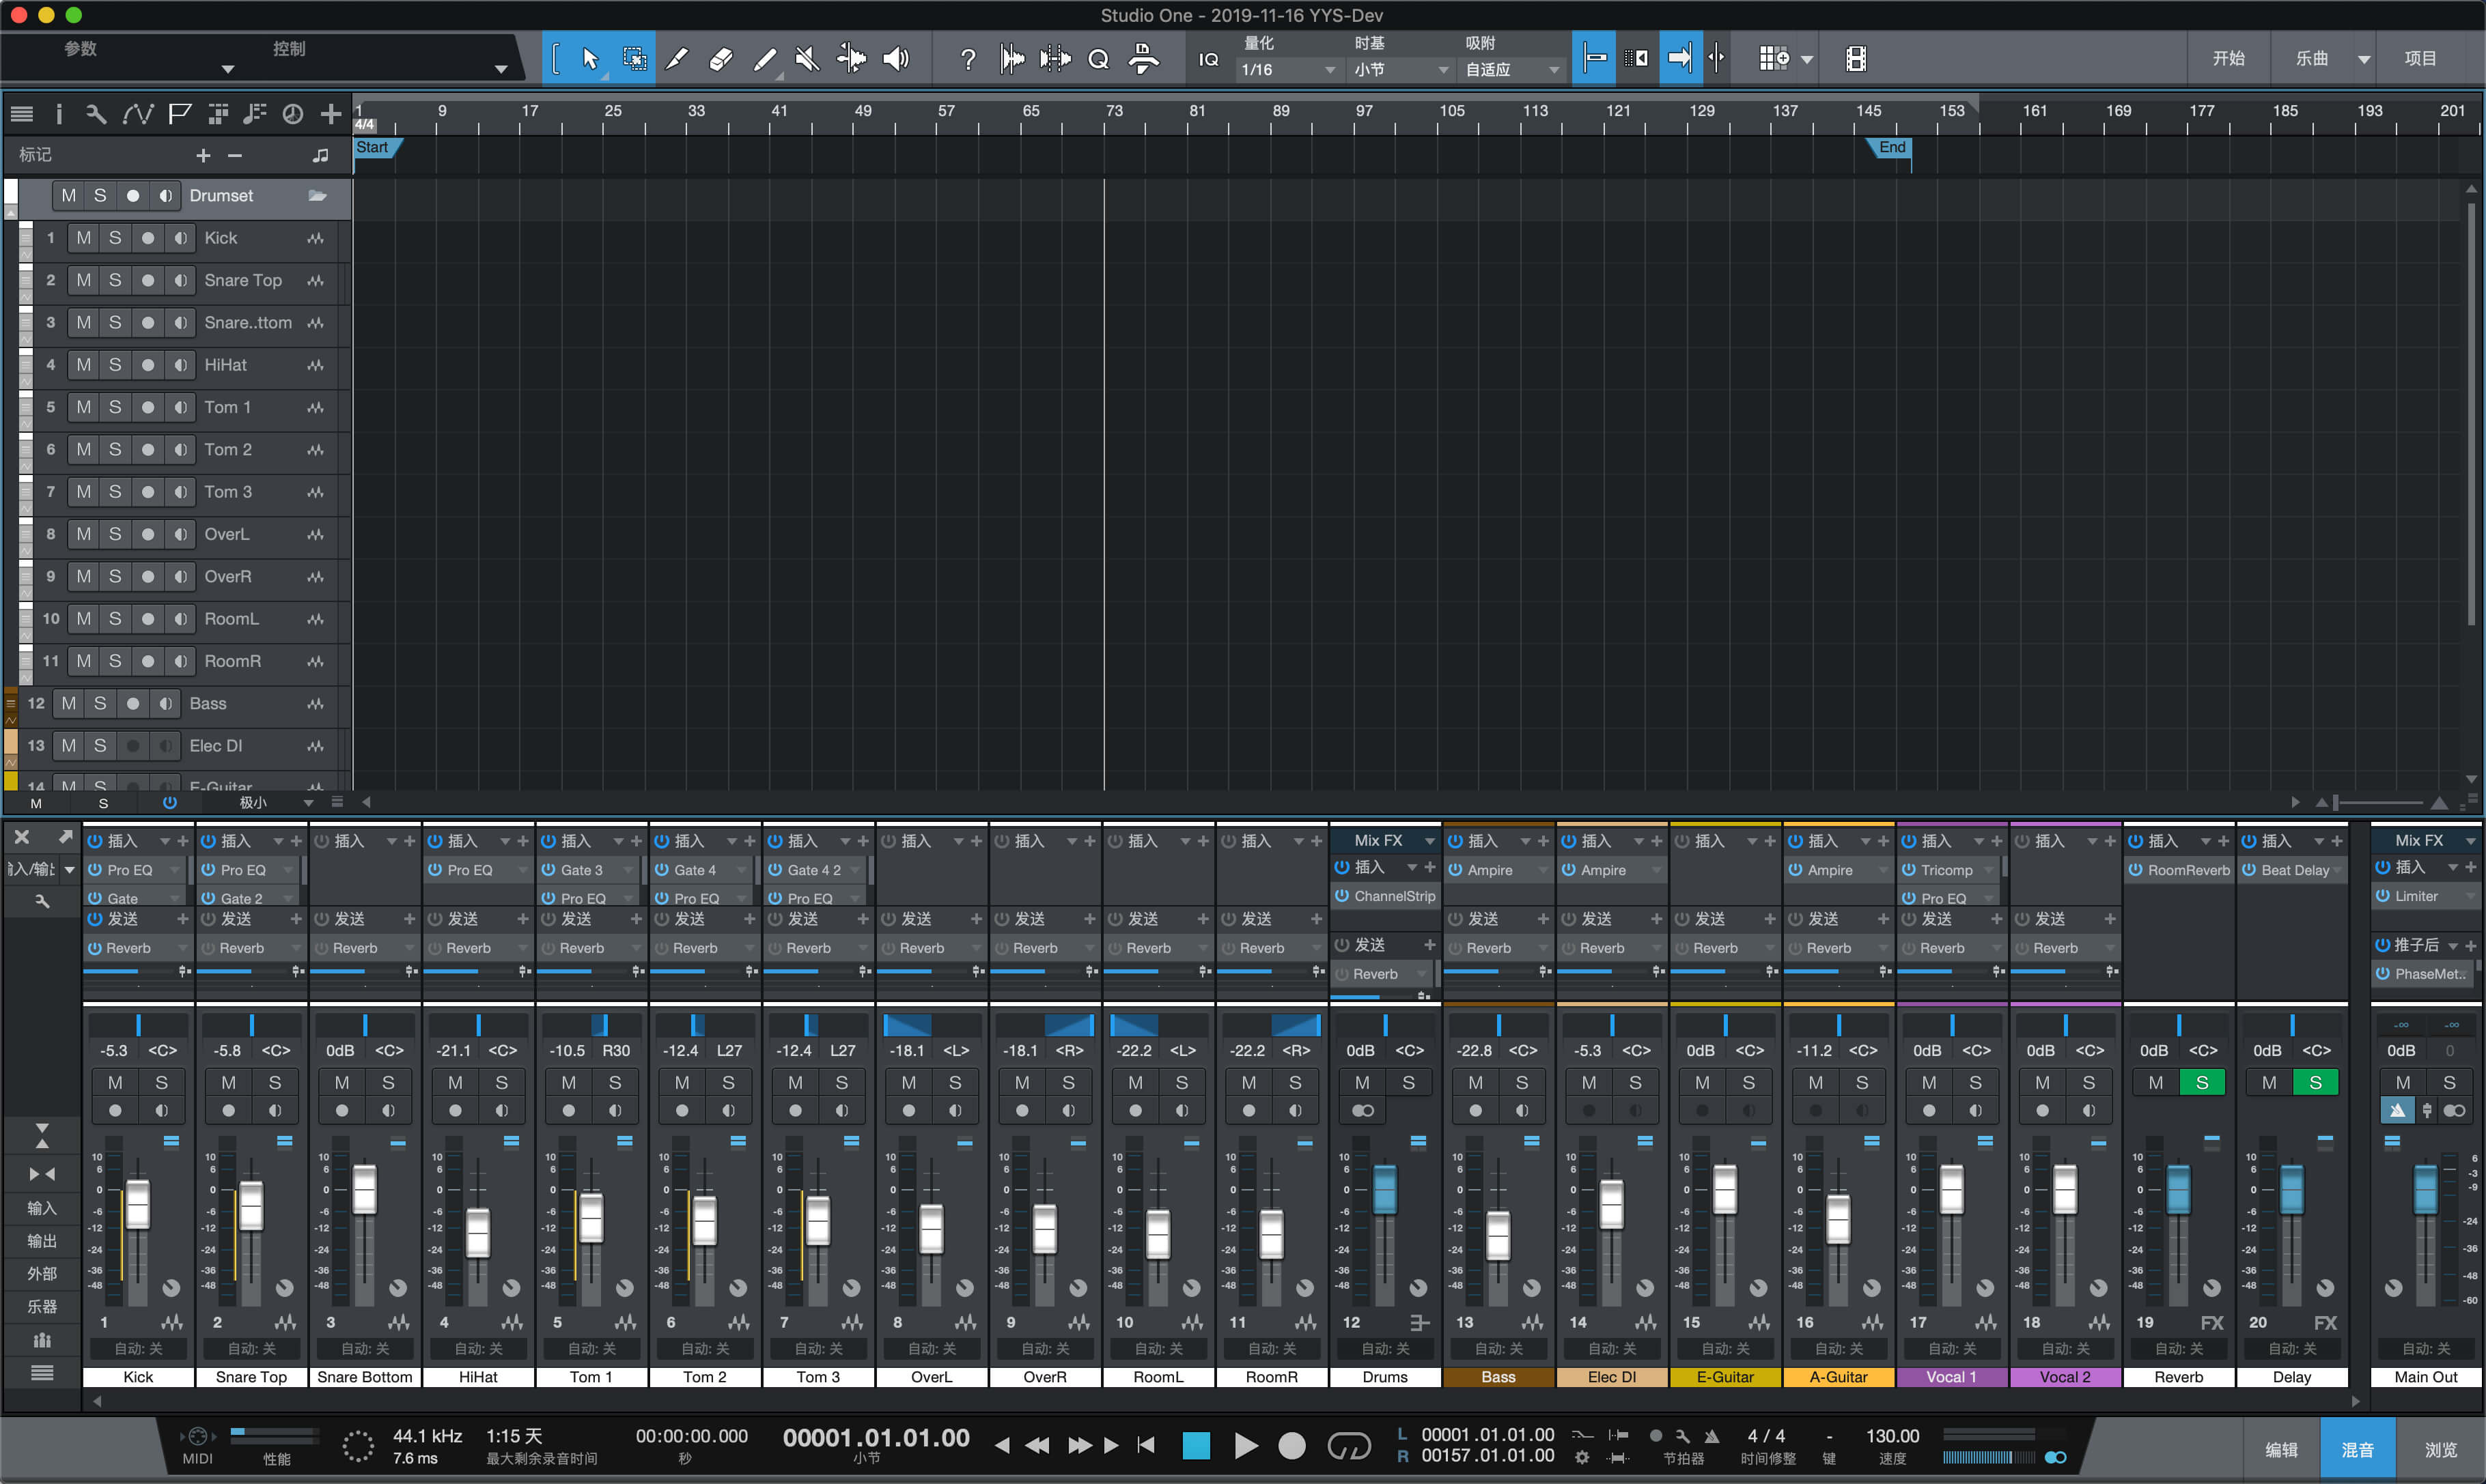Image resolution: width=2486 pixels, height=1484 pixels.
Task: Click the Start marker on the timeline
Action: pos(376,147)
